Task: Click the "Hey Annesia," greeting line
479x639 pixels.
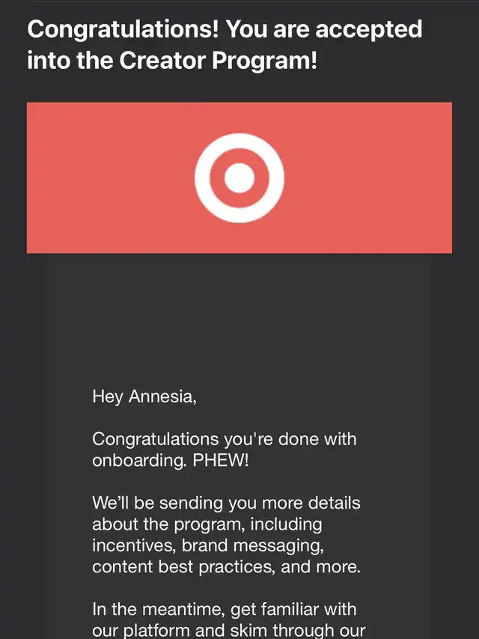Action: (x=144, y=396)
